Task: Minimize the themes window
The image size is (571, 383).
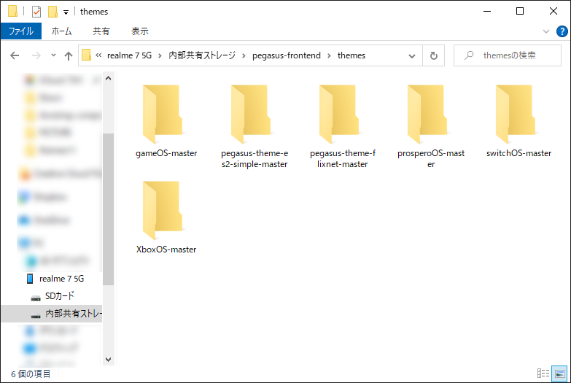Action: pyautogui.click(x=487, y=11)
